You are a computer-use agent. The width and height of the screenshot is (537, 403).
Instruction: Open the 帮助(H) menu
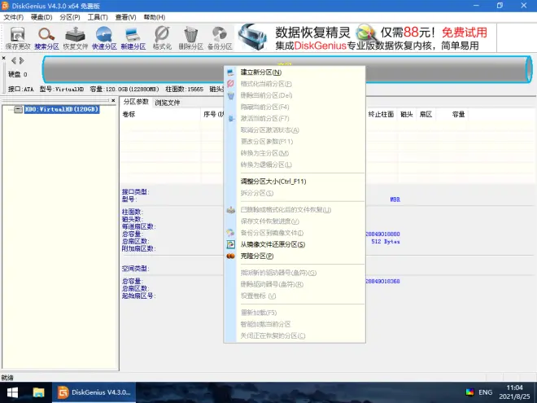pos(154,17)
